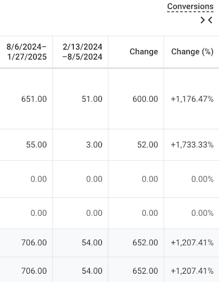Select the last row 706.00 cell
Viewport: 219px width, 282px height.
tap(34, 271)
